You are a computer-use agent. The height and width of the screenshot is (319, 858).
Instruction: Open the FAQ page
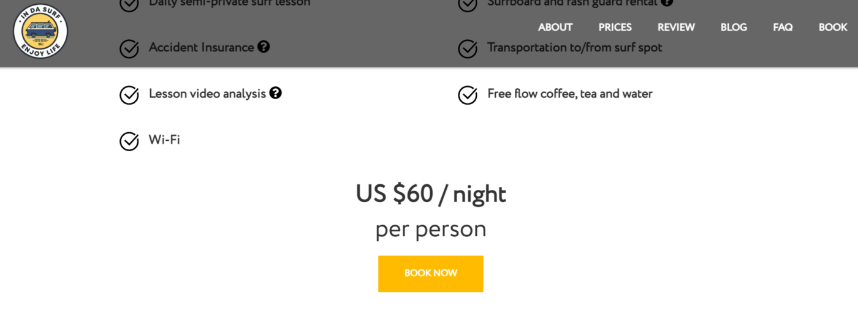783,28
